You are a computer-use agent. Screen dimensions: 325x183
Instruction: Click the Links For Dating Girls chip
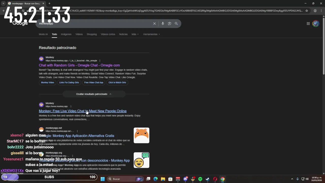tap(69, 82)
